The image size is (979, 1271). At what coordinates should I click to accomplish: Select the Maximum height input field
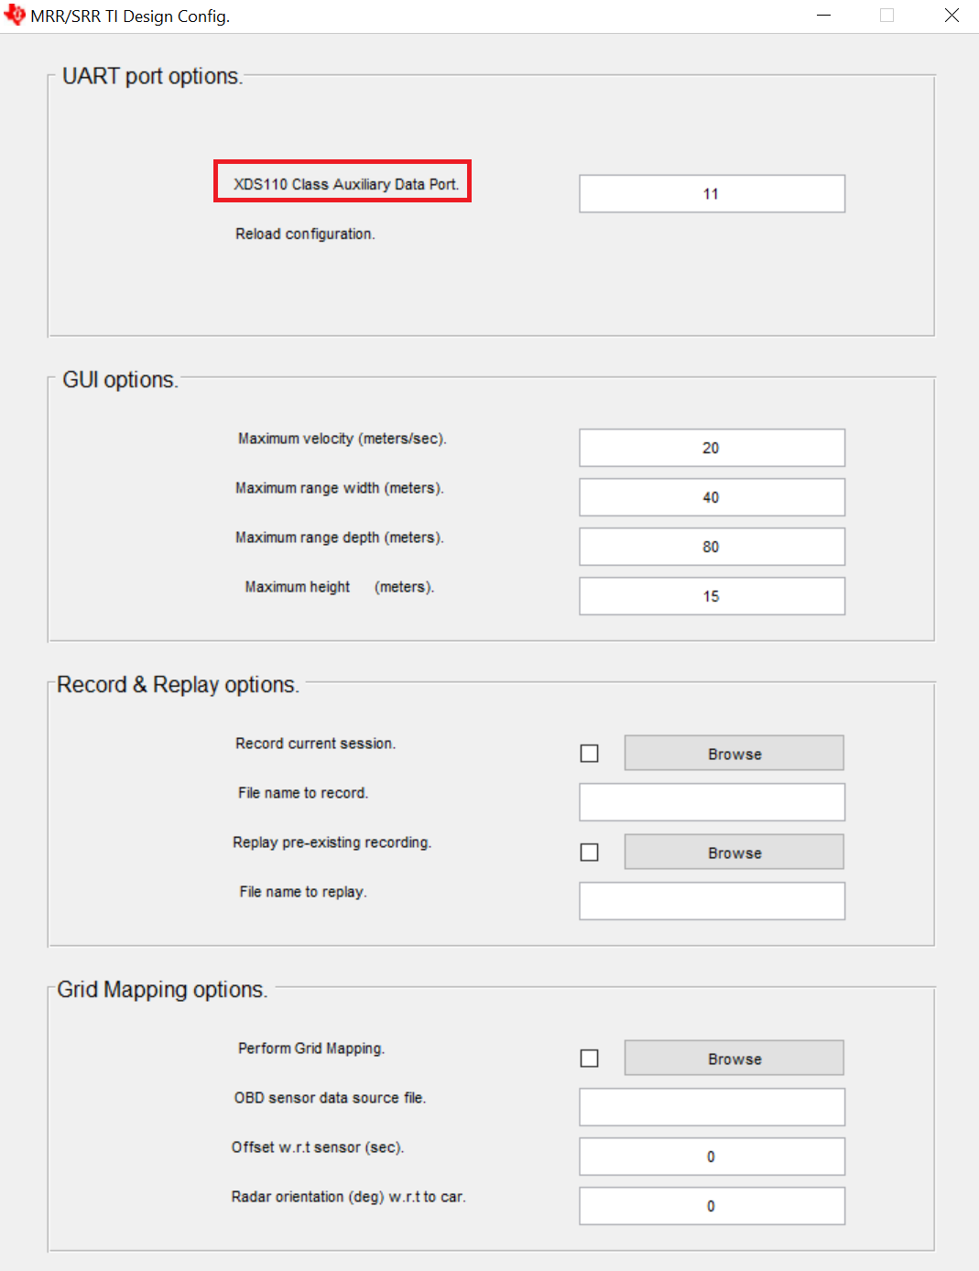pyautogui.click(x=712, y=596)
